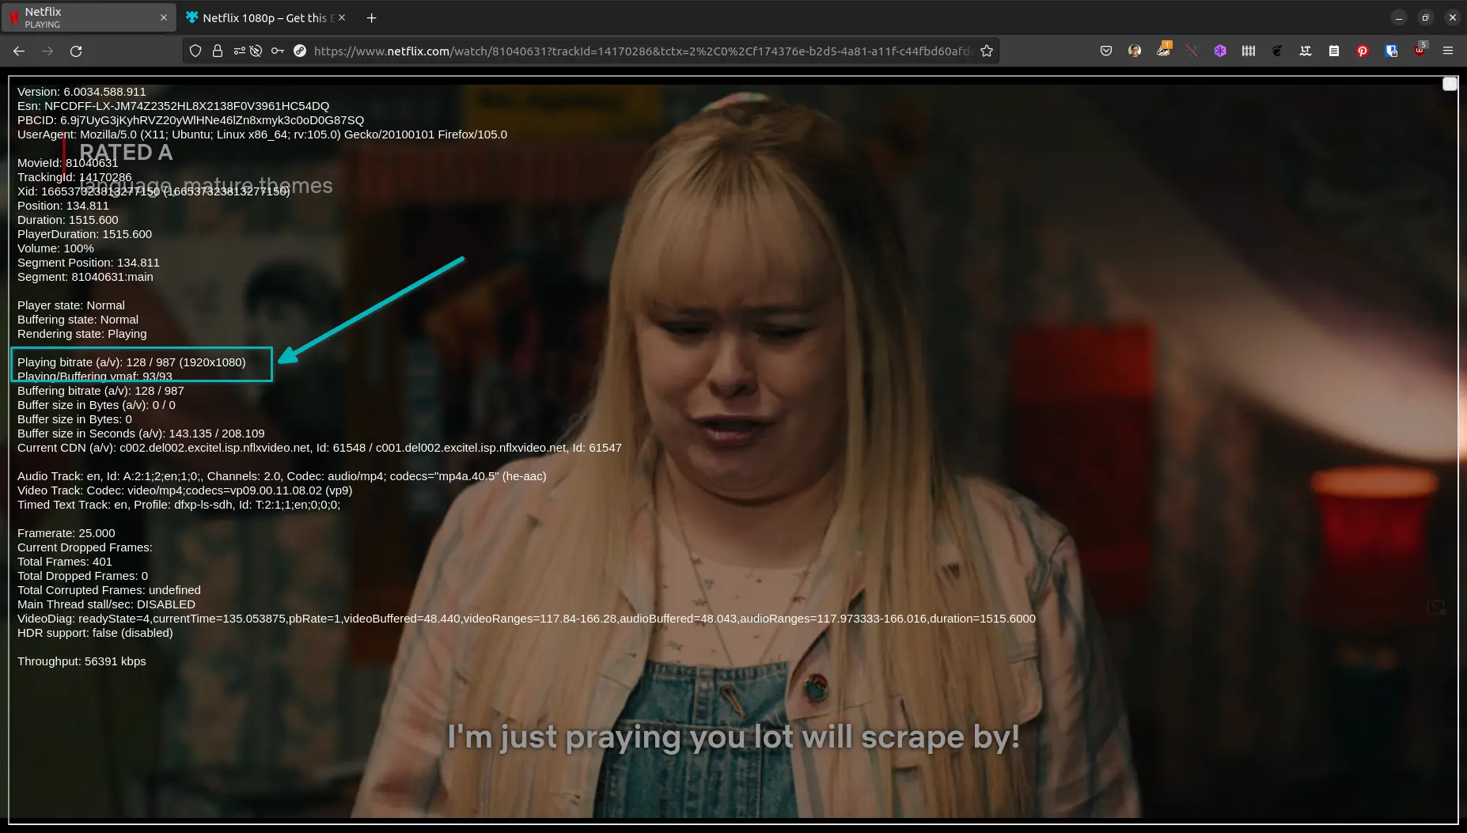This screenshot has width=1467, height=833.
Task: Click the Main Thread stall/sec DISABLED line
Action: click(106, 604)
